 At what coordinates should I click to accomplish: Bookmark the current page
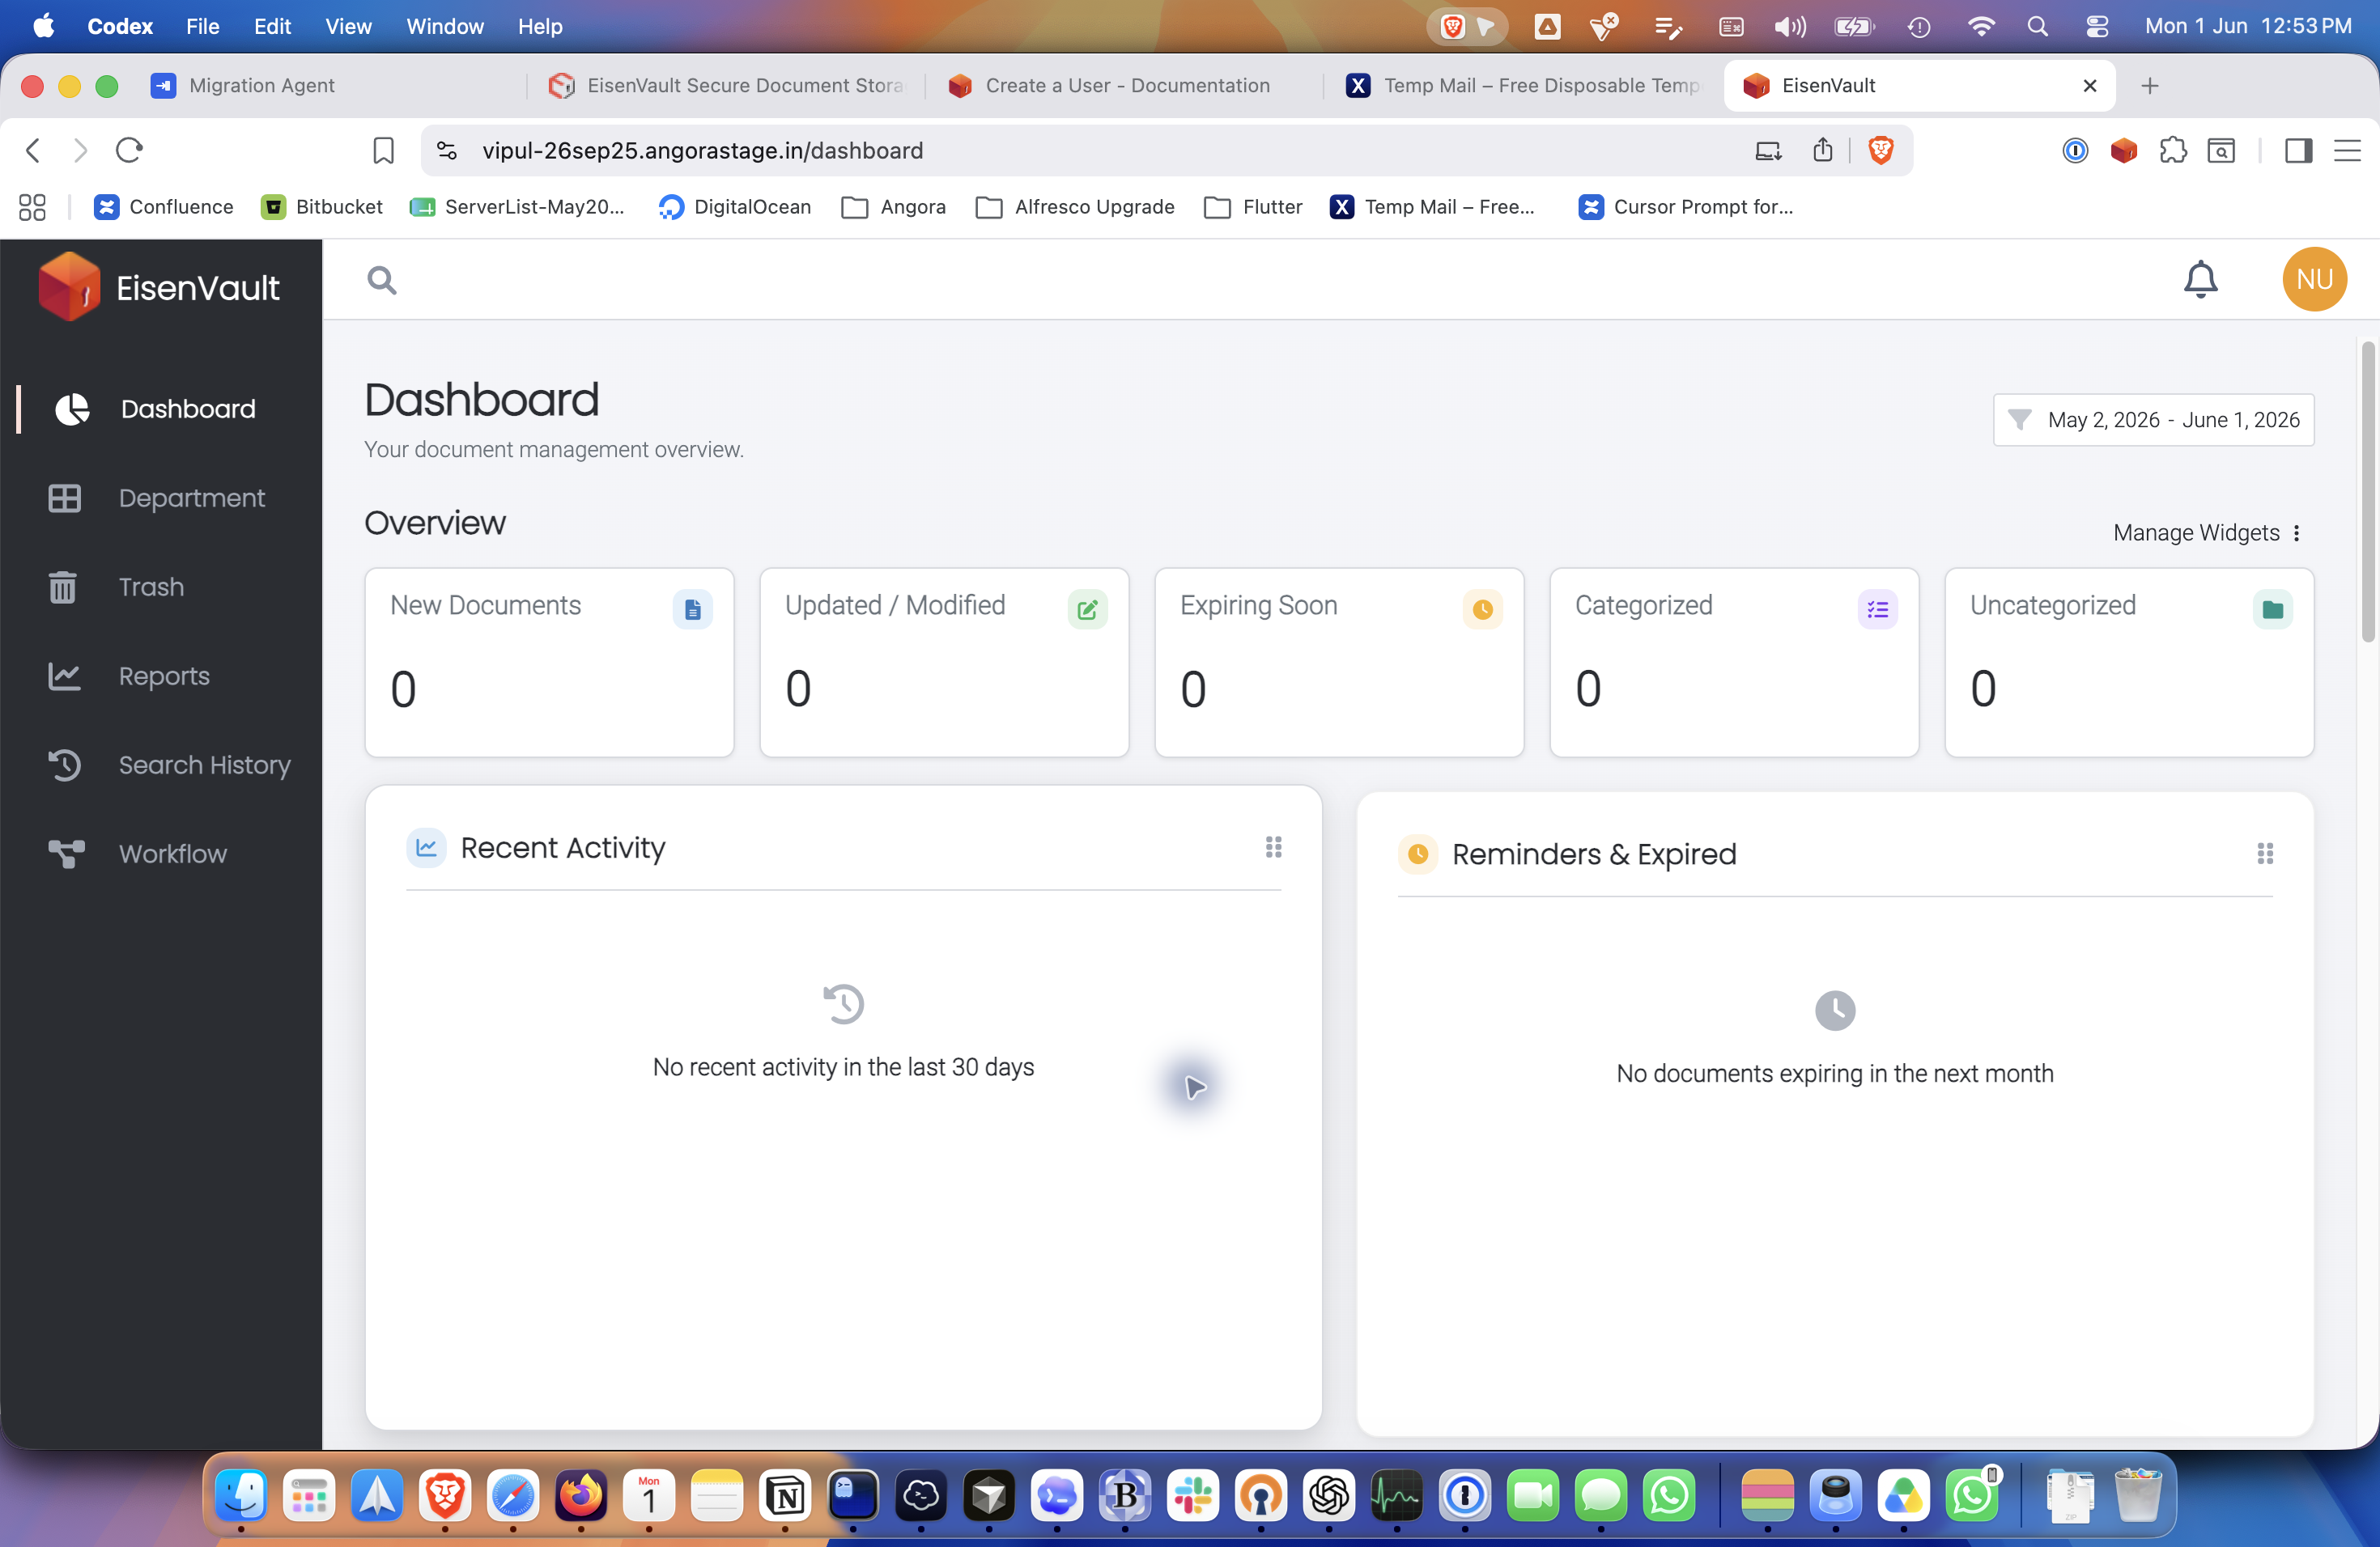[x=383, y=151]
